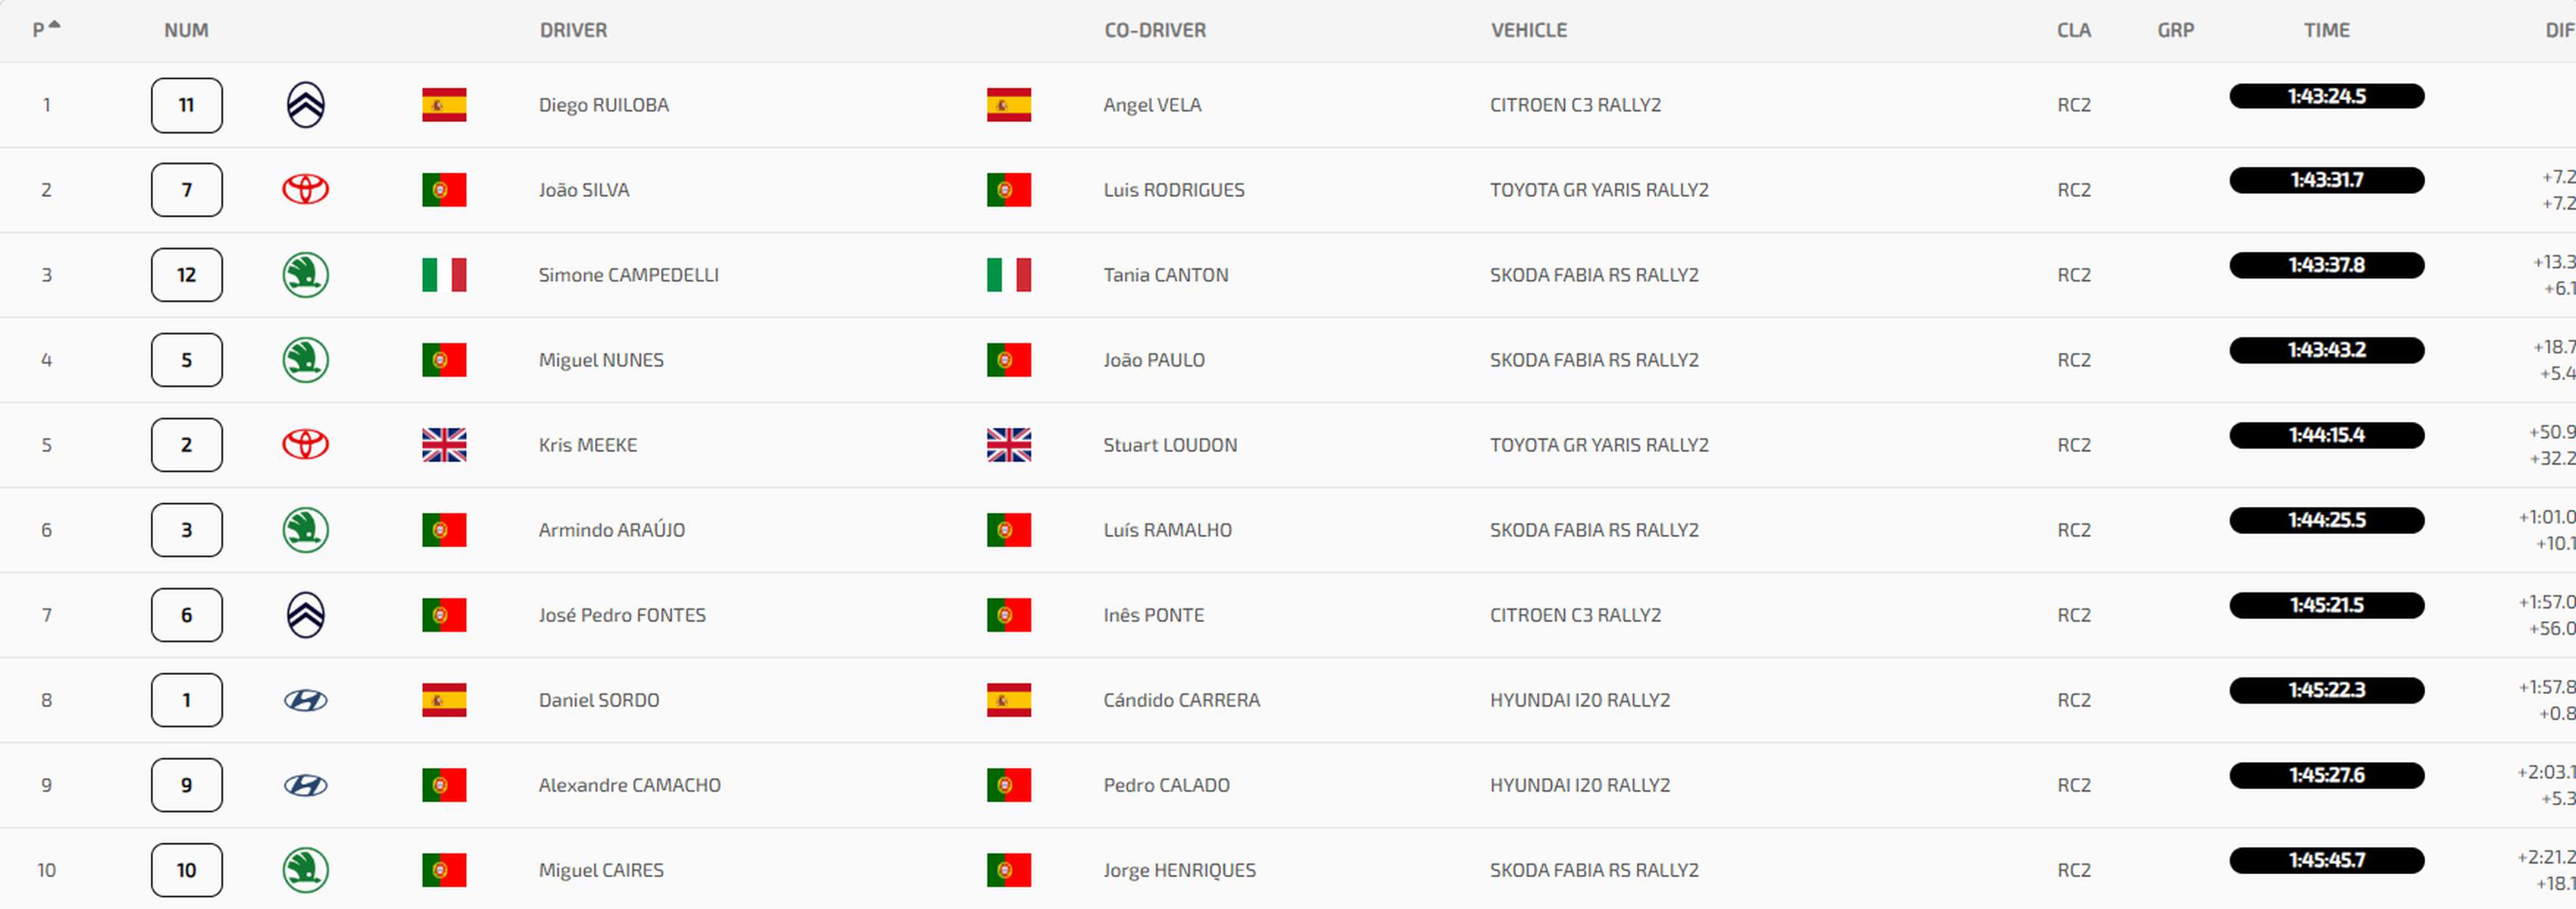The image size is (2576, 909).
Task: Sort the table by the NUM column
Action: pos(186,30)
